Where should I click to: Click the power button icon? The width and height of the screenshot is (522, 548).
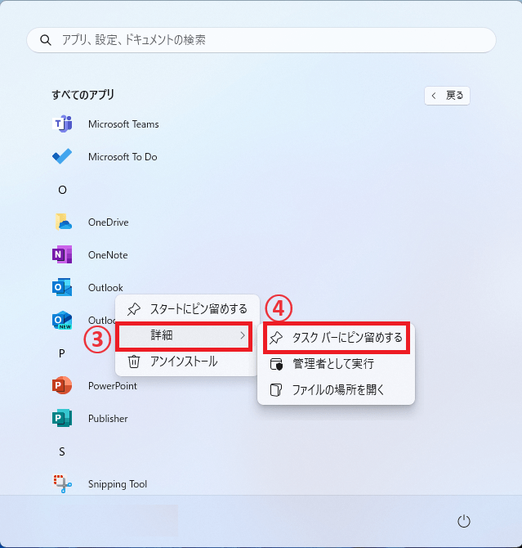(x=464, y=521)
